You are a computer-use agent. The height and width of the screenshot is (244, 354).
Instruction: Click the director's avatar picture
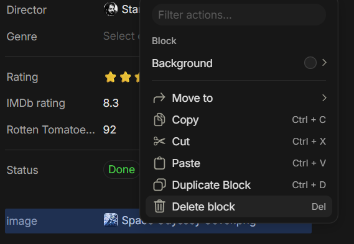pyautogui.click(x=111, y=9)
